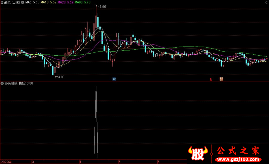Open the dropdown arrow beside 金融街(日线)
Image resolution: width=269 pixels, height=164 pixels.
[23, 2]
